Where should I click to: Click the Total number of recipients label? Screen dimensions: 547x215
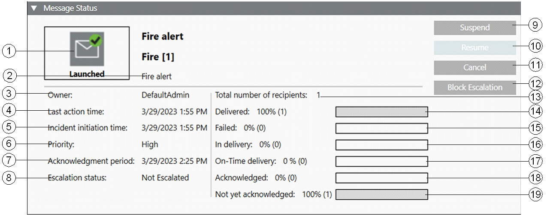(x=261, y=95)
